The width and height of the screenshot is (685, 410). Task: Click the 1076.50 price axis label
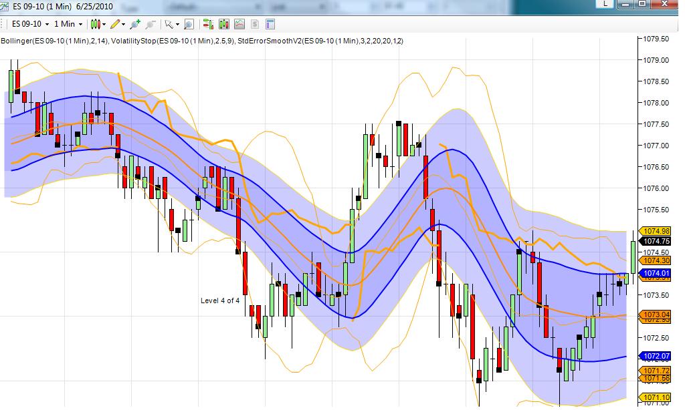(x=656, y=167)
